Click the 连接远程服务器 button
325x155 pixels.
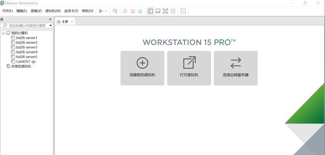pyautogui.click(x=236, y=68)
